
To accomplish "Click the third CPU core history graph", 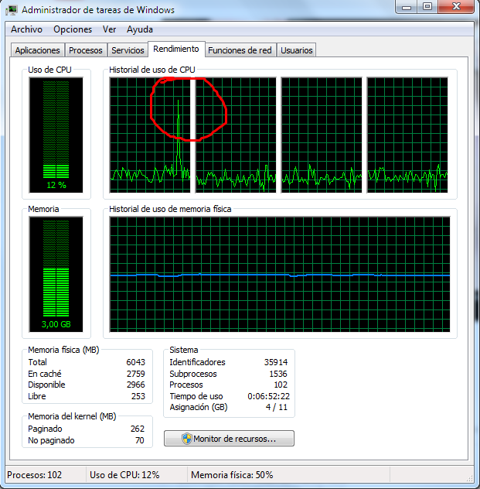I will 322,135.
